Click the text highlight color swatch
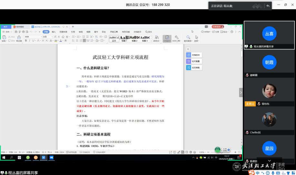 56,41
